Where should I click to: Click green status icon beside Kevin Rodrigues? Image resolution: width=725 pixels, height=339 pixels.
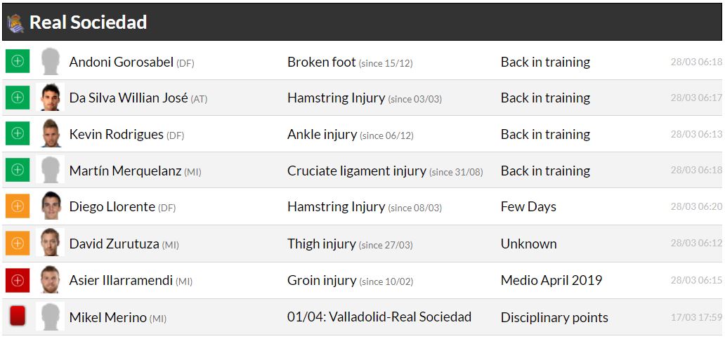pyautogui.click(x=18, y=133)
